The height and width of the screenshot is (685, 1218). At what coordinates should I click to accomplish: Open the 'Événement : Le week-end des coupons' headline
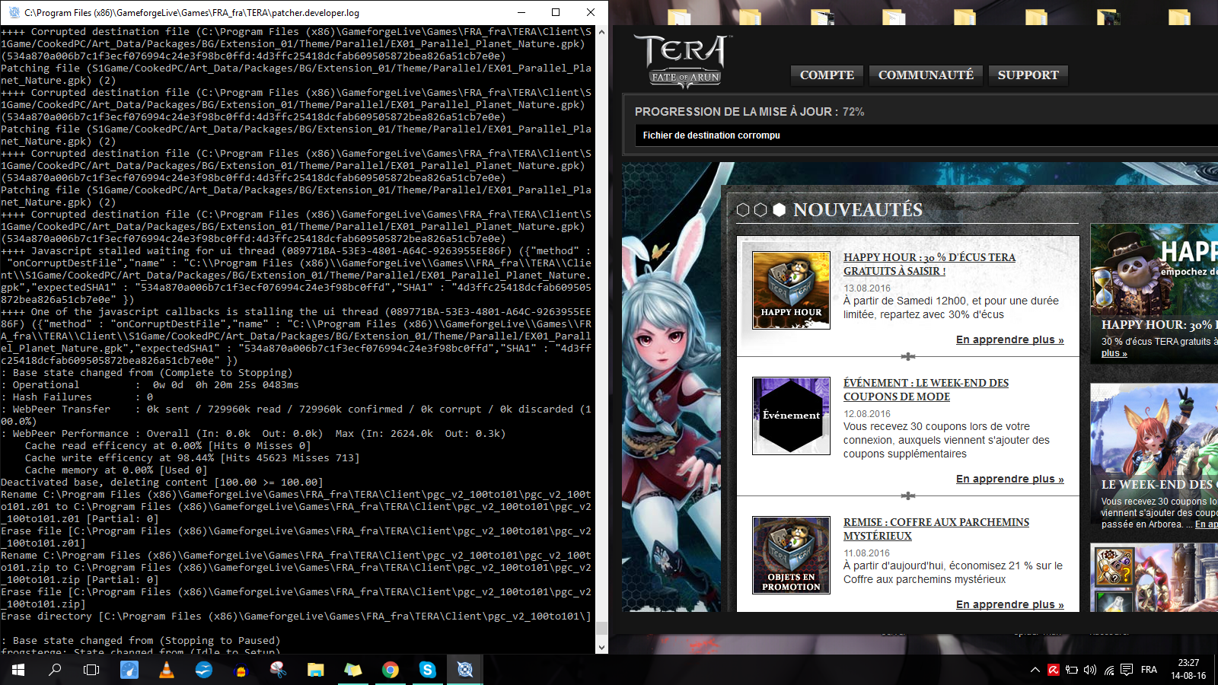tap(926, 390)
